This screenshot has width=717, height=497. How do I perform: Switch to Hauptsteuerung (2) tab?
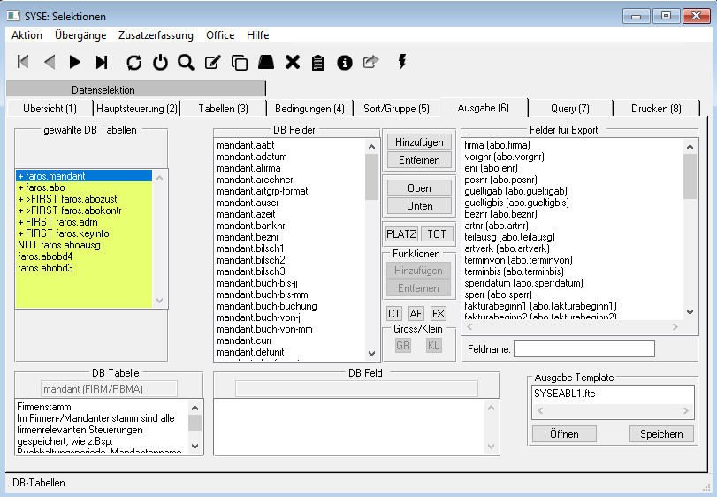coord(137,109)
